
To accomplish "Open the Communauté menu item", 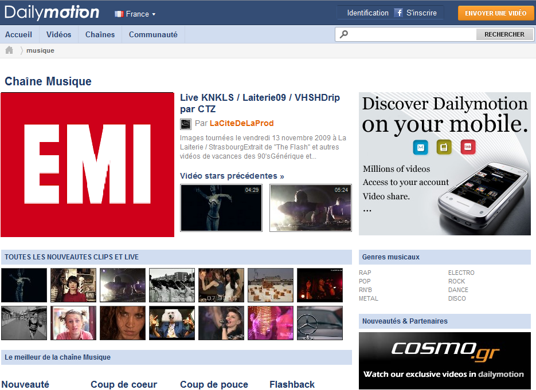I will pos(153,34).
